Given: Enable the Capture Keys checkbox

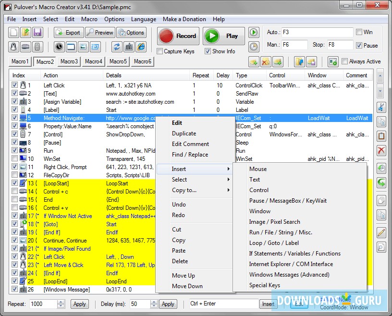Looking at the screenshot, I should 159,51.
